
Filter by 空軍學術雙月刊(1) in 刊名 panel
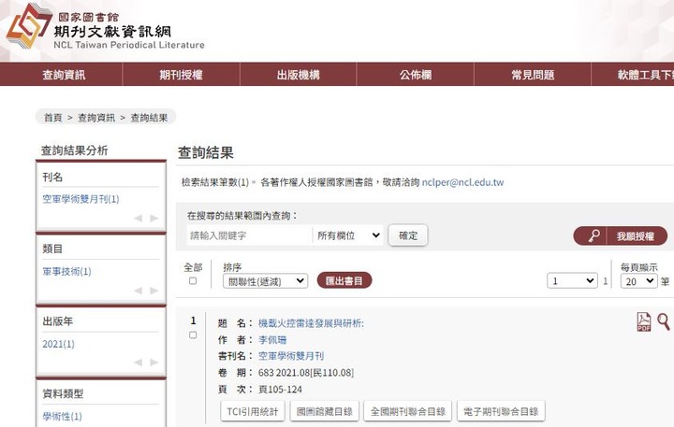[x=81, y=199]
